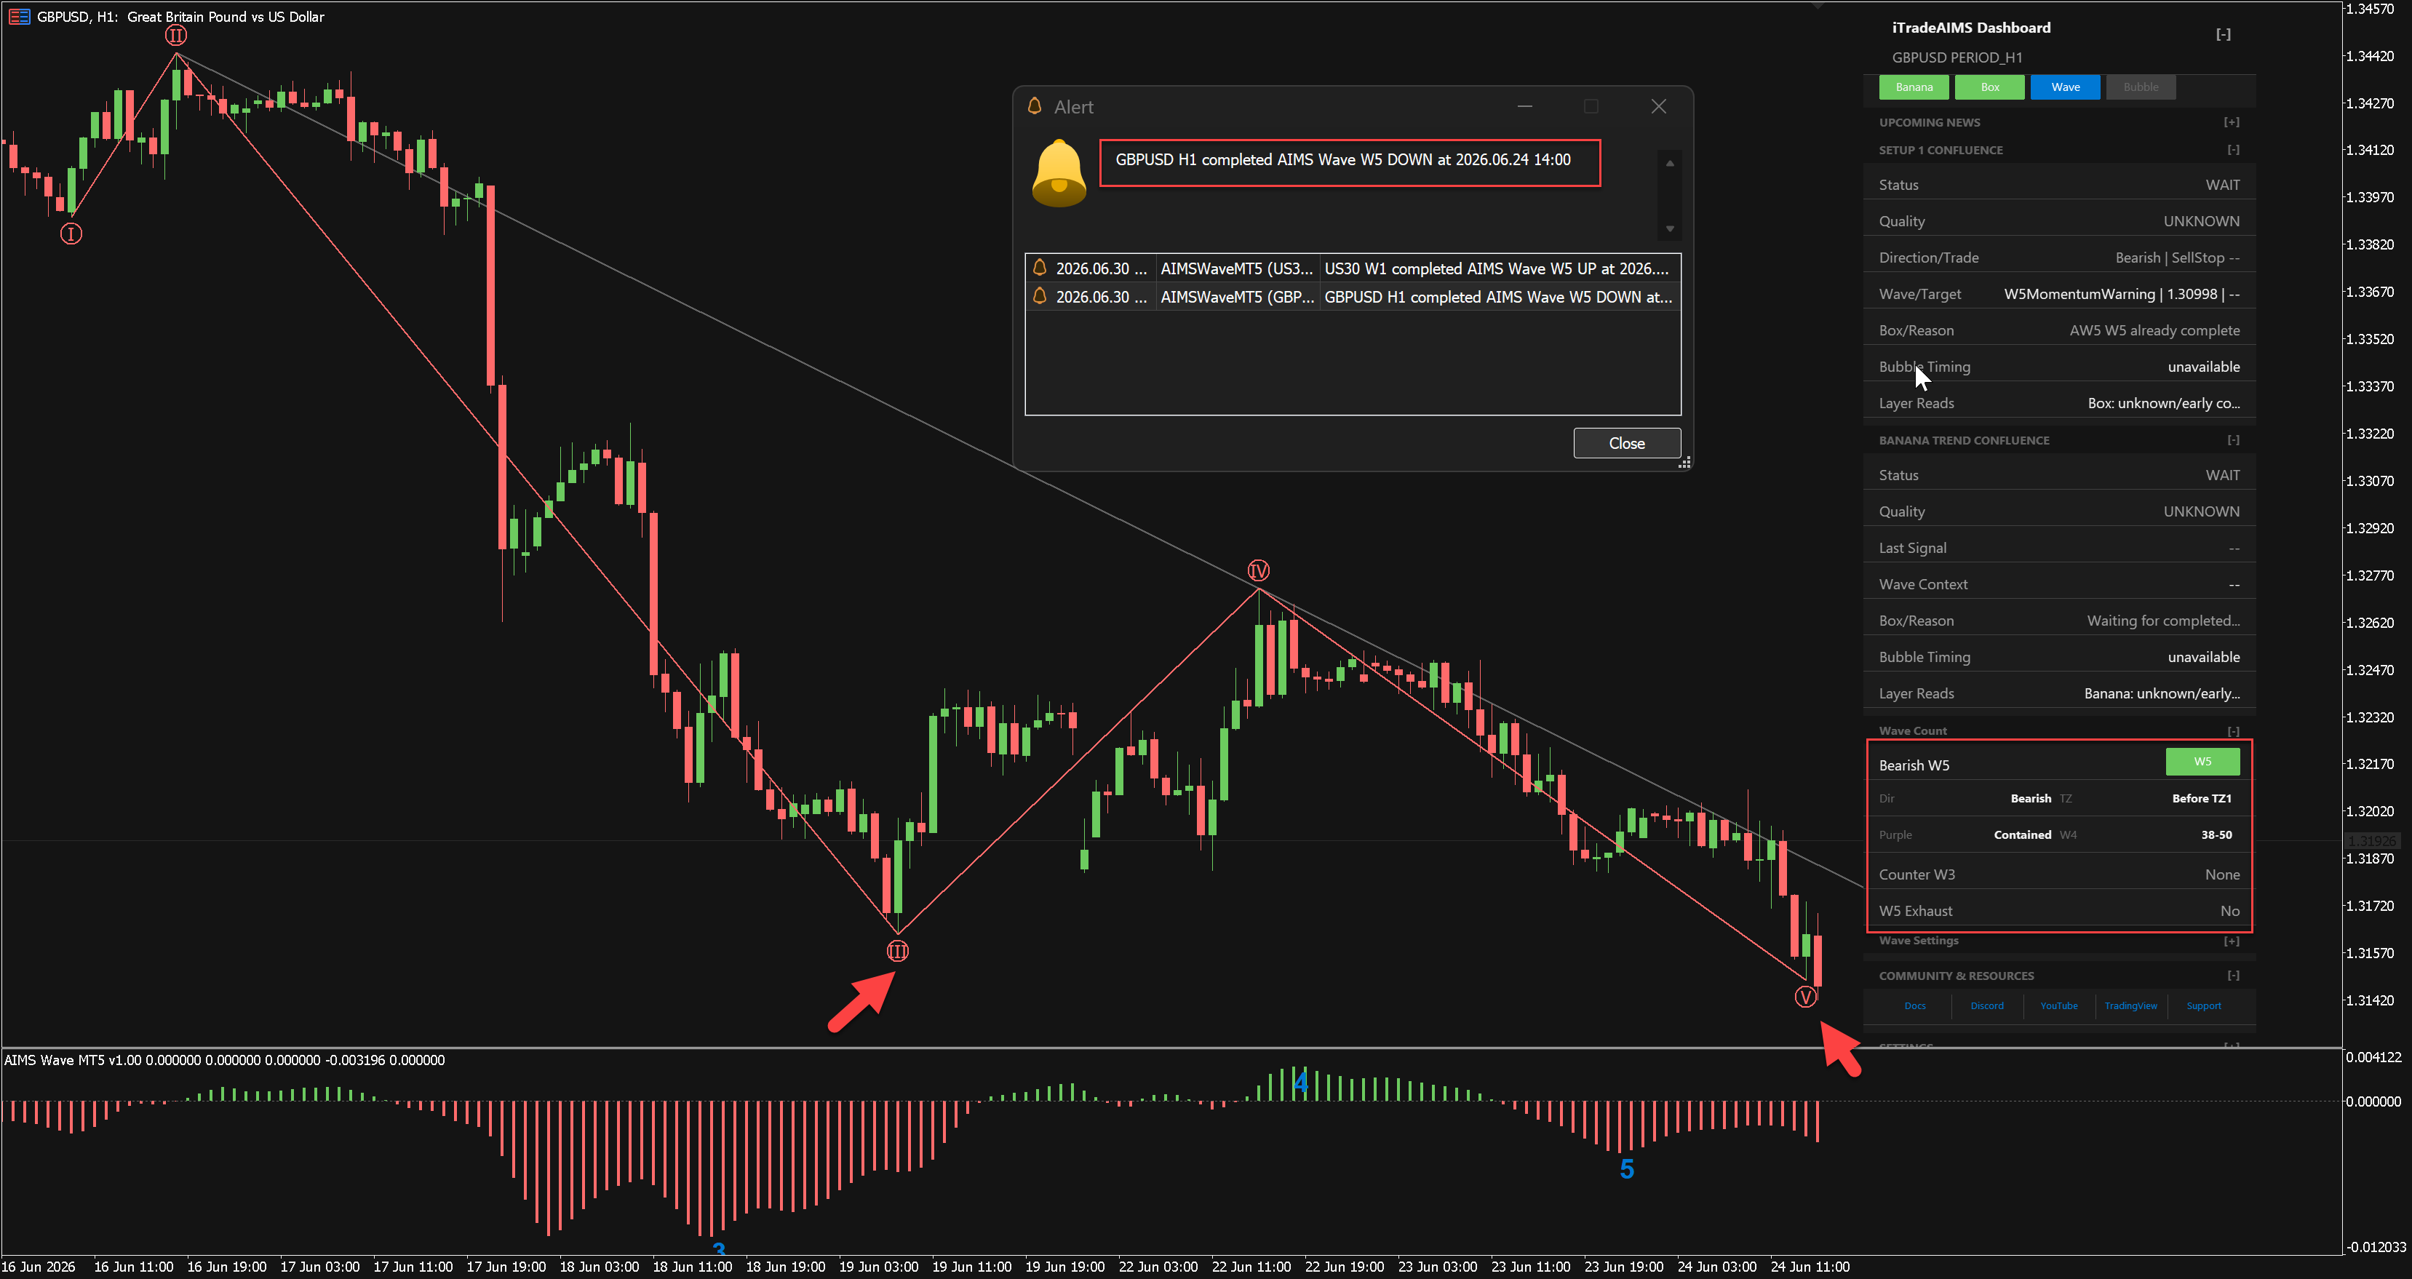Click the W5 Exhaust No row
The width and height of the screenshot is (2412, 1279).
[2059, 911]
